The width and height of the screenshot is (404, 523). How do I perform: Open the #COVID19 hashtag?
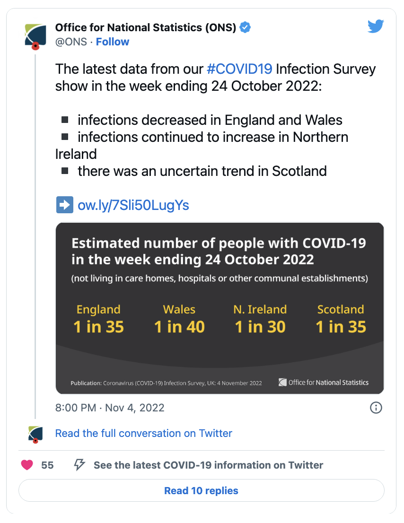click(x=239, y=69)
